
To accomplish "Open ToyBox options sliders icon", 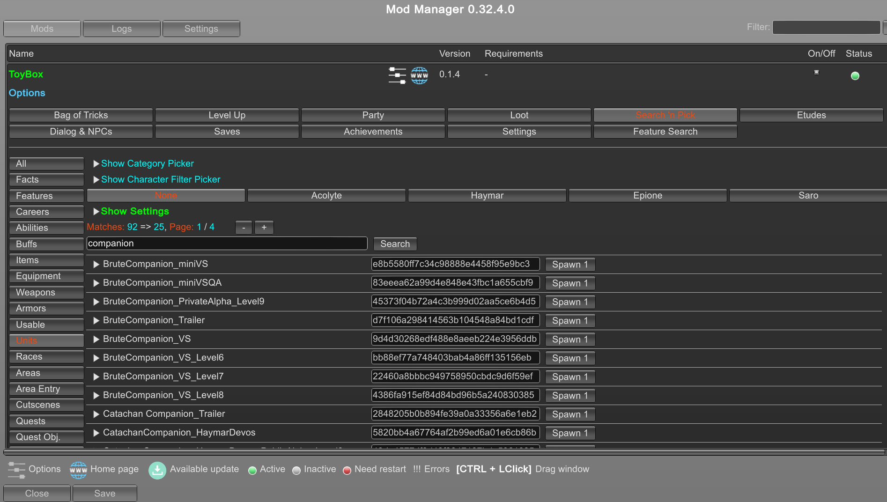I will pyautogui.click(x=397, y=75).
